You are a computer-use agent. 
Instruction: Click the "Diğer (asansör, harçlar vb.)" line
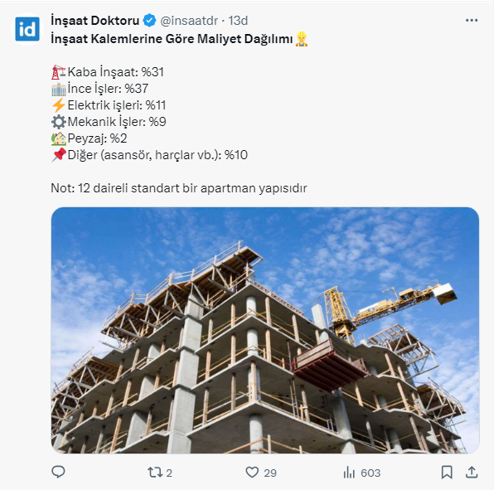click(156, 155)
